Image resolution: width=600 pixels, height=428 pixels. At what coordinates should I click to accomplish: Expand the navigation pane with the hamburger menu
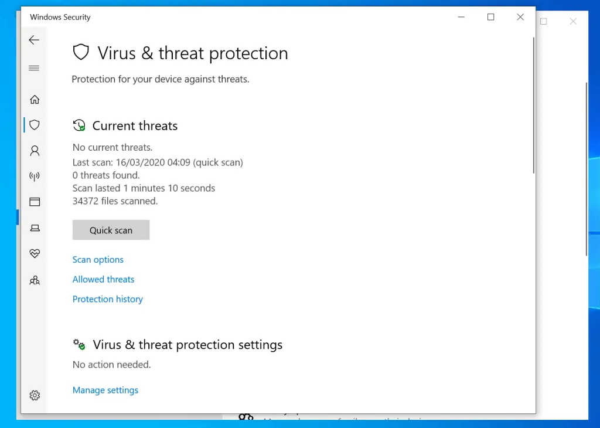coord(34,68)
